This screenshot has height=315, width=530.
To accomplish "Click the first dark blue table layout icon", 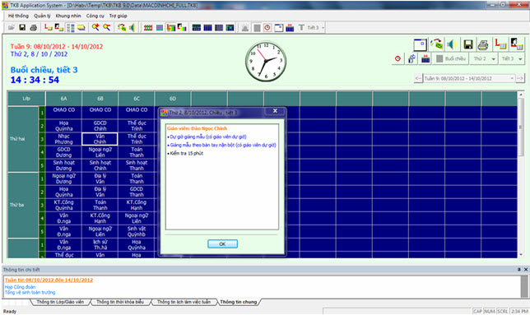I will point(197,28).
